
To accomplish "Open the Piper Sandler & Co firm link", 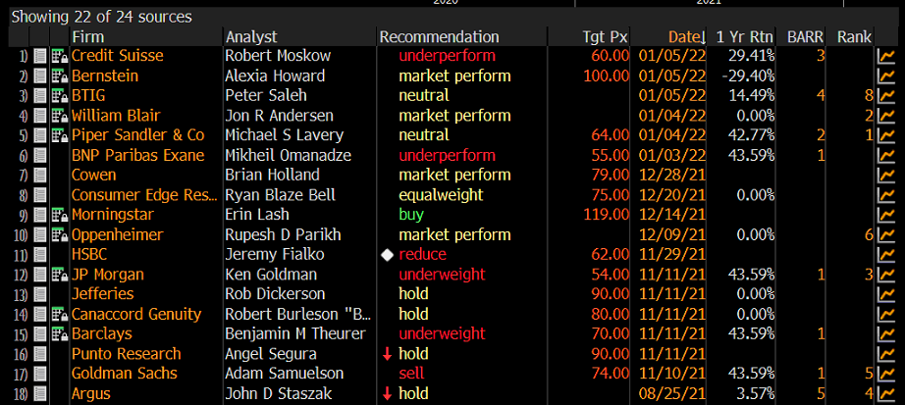I will pos(138,135).
